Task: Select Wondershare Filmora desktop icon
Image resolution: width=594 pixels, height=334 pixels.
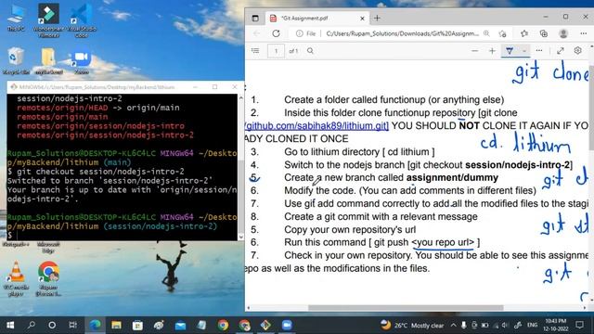Action: [48, 20]
